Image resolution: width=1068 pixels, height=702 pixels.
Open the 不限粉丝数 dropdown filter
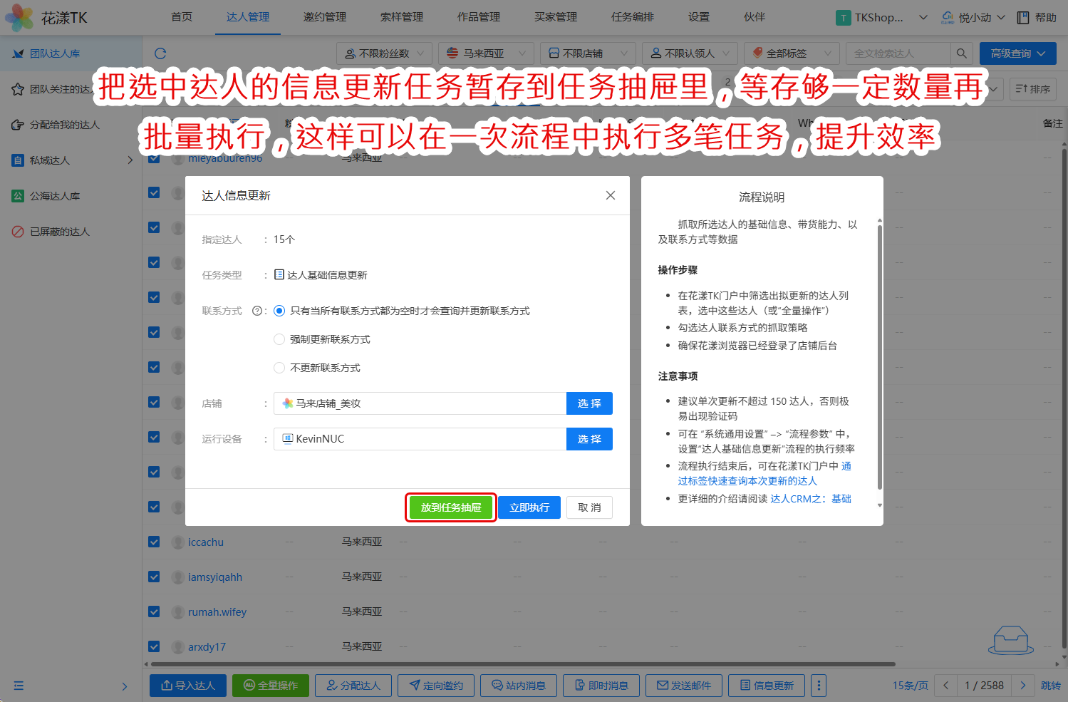[384, 53]
